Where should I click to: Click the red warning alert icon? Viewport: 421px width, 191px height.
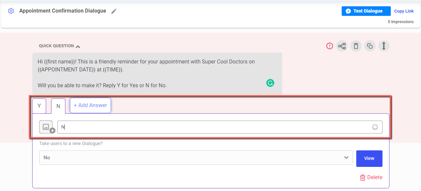329,46
